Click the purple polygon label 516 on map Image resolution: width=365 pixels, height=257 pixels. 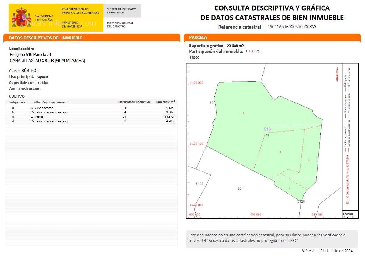coord(267,129)
